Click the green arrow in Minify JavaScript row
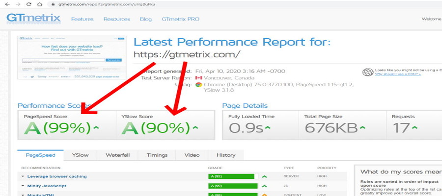The width and height of the screenshot is (442, 196). point(264,186)
